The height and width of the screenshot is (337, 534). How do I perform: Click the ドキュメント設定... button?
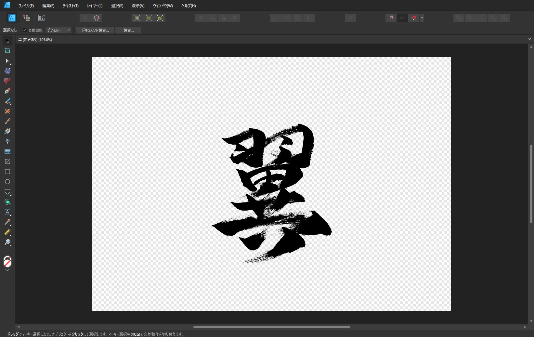point(95,30)
